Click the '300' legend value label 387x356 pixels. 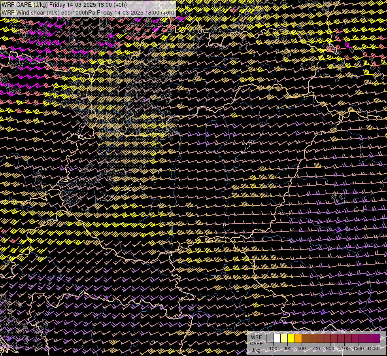(287, 348)
